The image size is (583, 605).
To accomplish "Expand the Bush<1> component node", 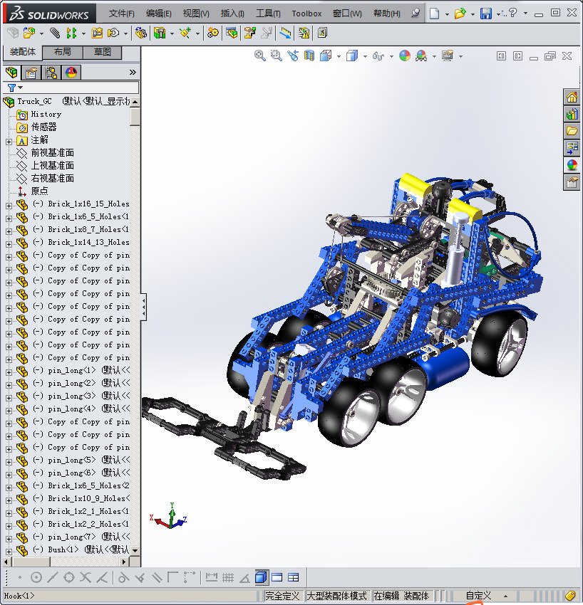I will [x=9, y=552].
